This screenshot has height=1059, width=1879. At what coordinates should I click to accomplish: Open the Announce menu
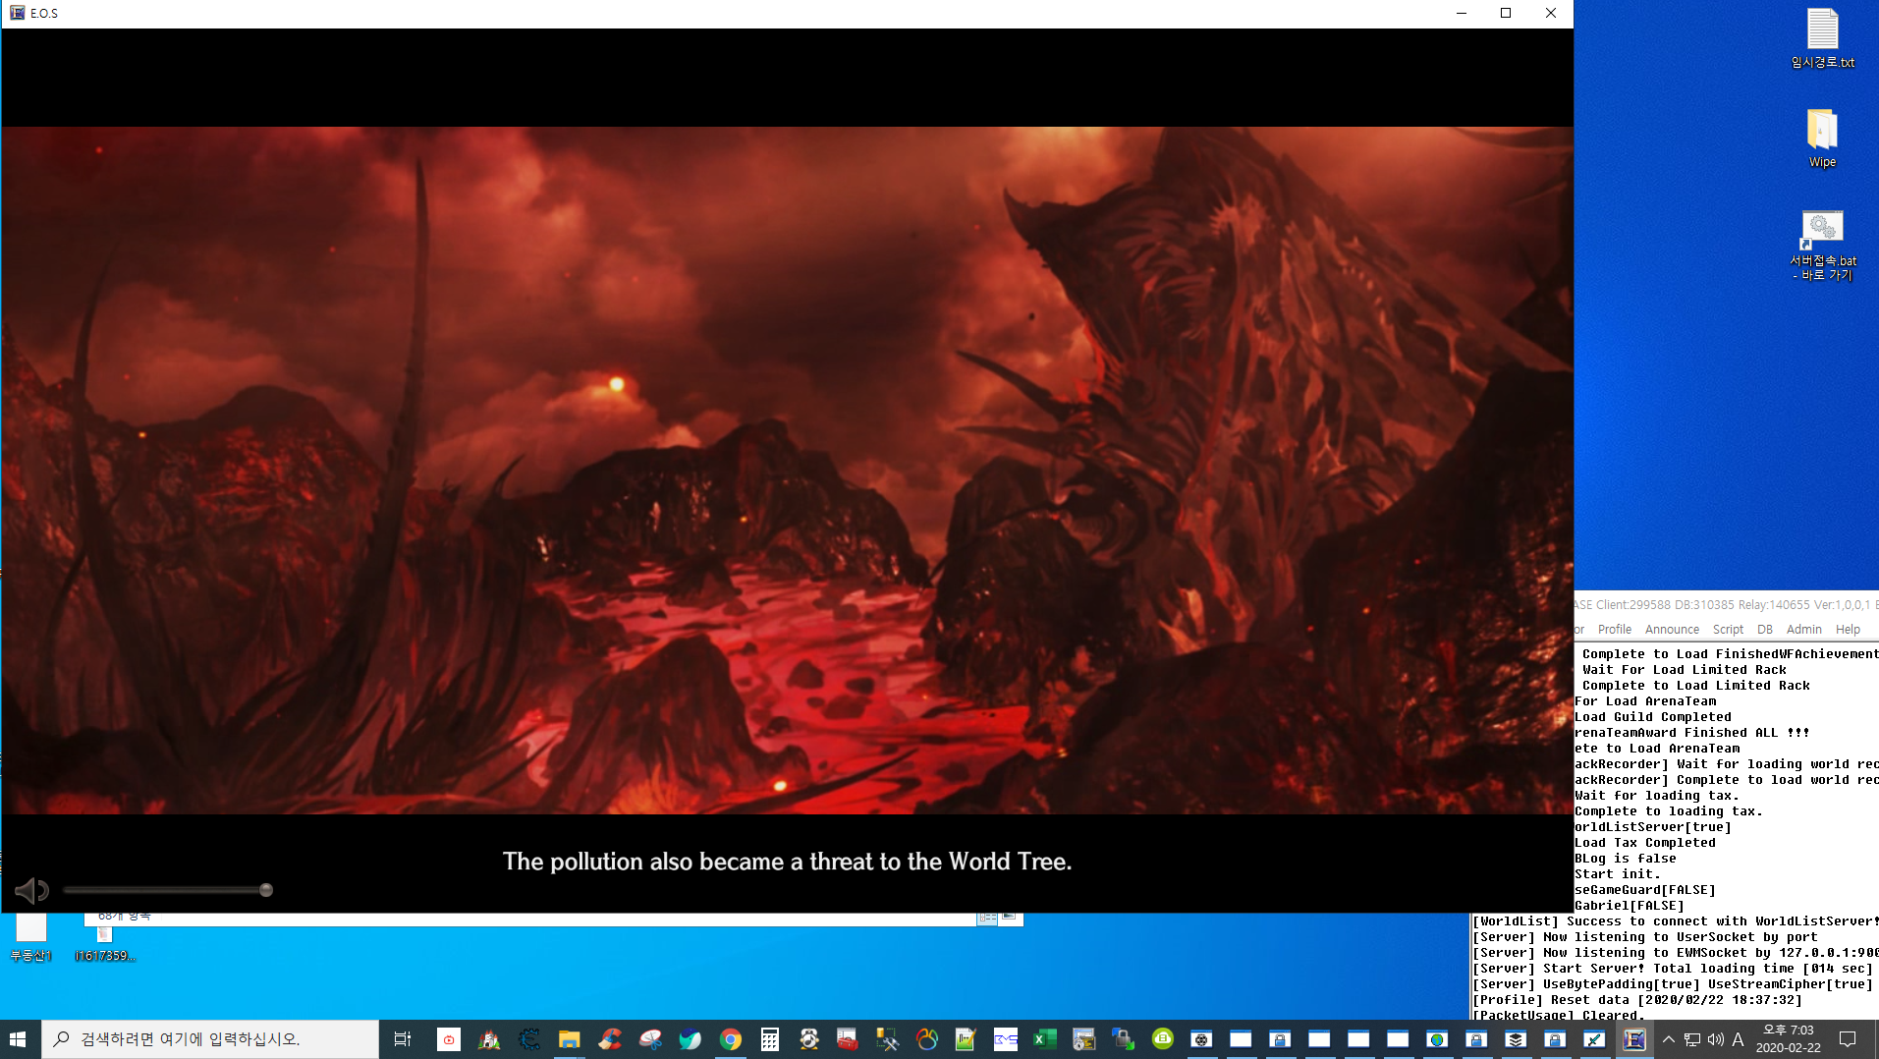[1671, 630]
